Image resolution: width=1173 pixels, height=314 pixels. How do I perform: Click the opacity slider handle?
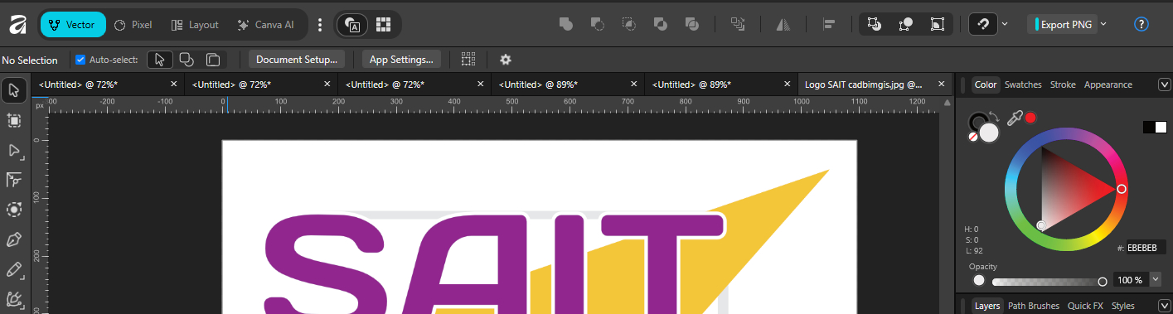coord(1103,281)
